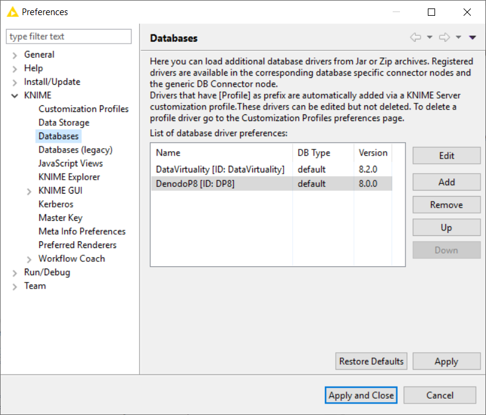Select Run/Debug preferences category

pyautogui.click(x=47, y=272)
